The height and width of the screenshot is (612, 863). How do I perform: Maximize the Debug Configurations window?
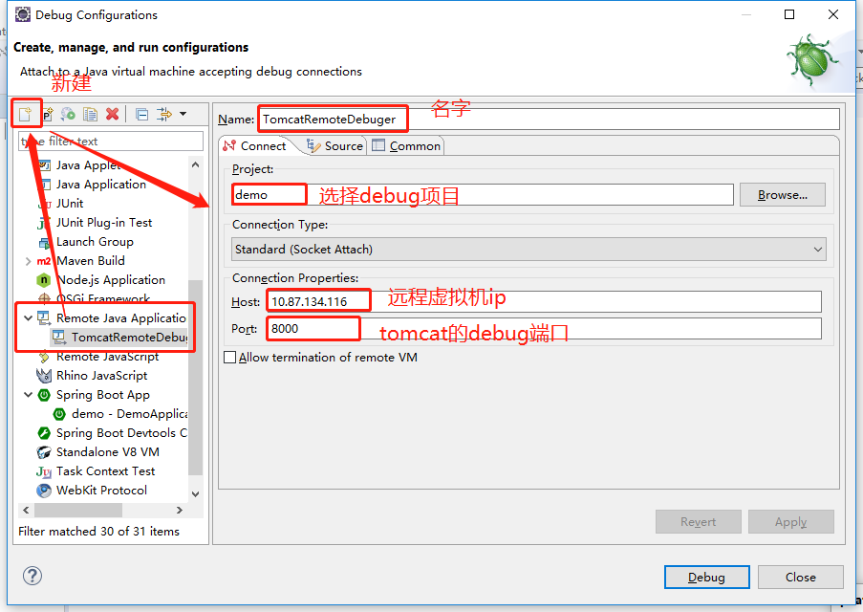(789, 14)
